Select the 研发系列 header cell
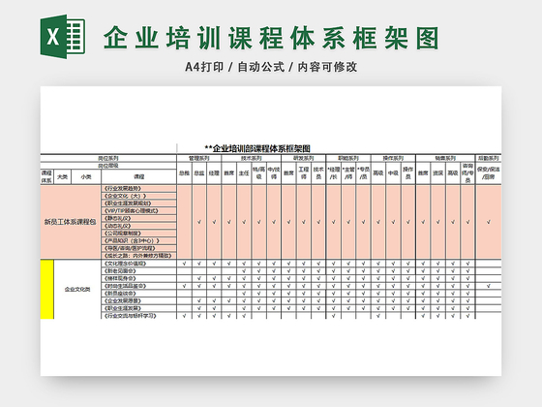 304,158
